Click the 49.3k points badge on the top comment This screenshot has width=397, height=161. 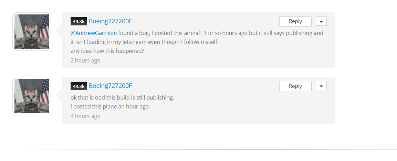coord(79,21)
